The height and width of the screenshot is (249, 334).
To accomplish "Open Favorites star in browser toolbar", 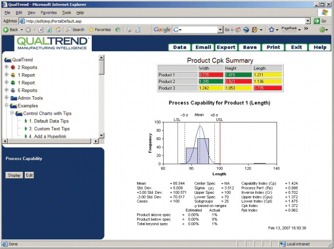I will [x=91, y=30].
